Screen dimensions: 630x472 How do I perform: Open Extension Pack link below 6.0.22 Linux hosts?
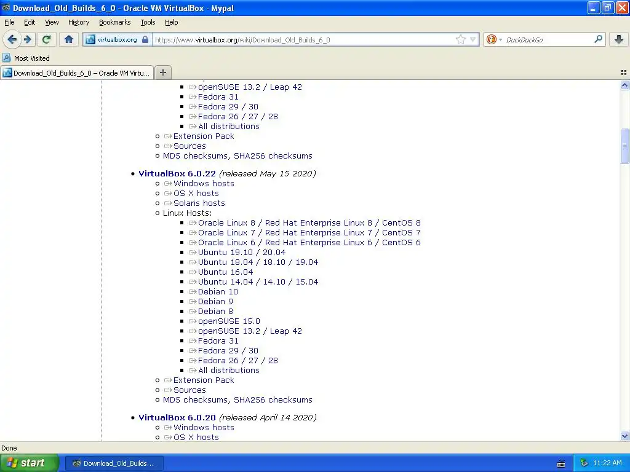(203, 380)
